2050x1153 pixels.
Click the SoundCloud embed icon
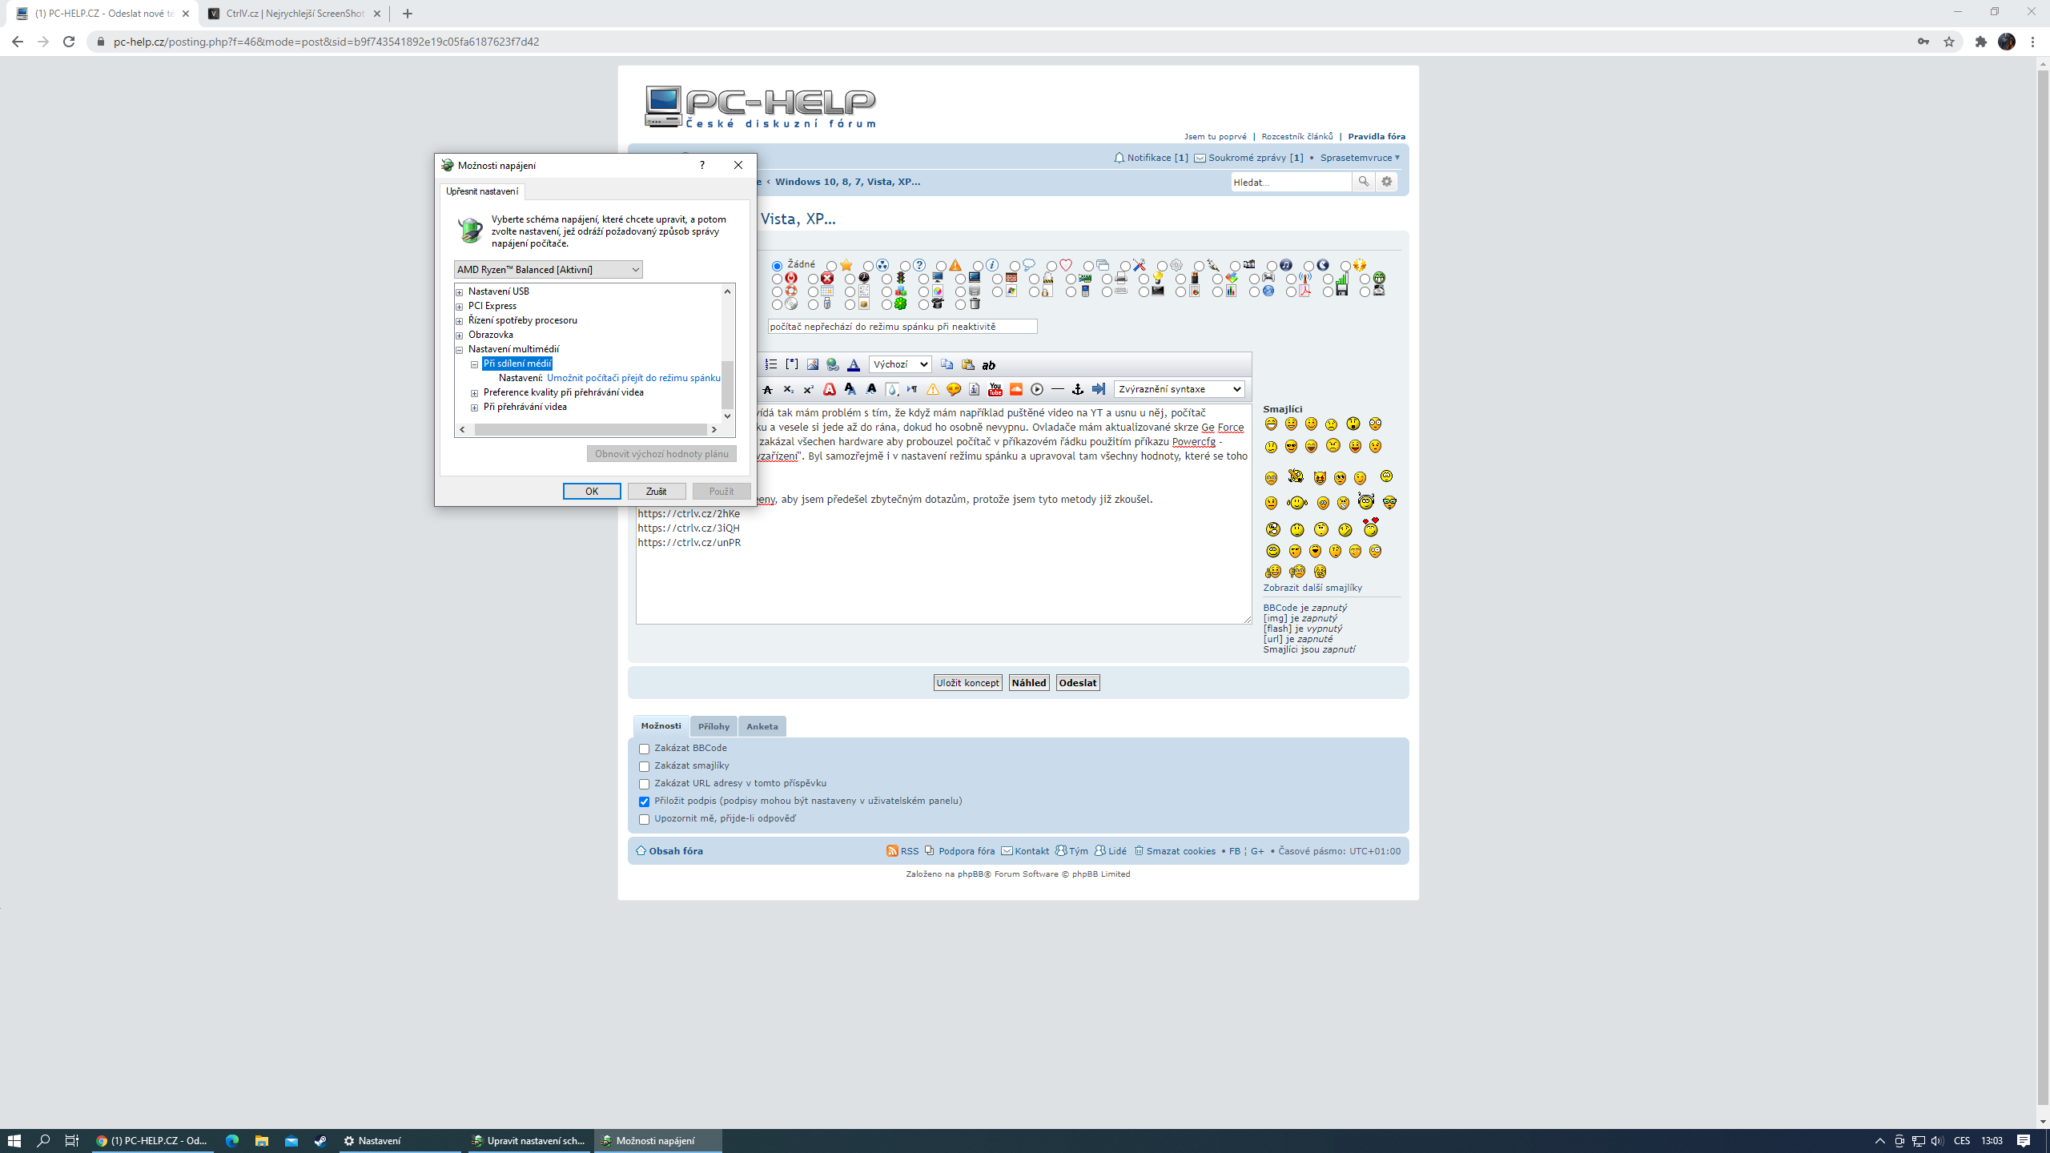1015,389
